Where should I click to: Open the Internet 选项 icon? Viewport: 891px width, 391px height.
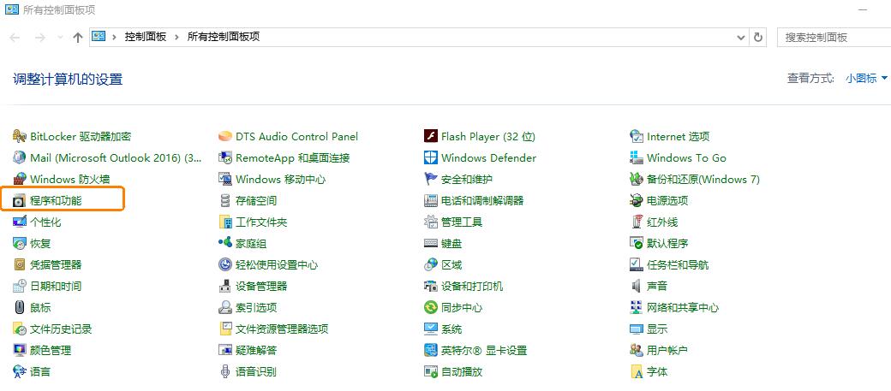point(637,137)
